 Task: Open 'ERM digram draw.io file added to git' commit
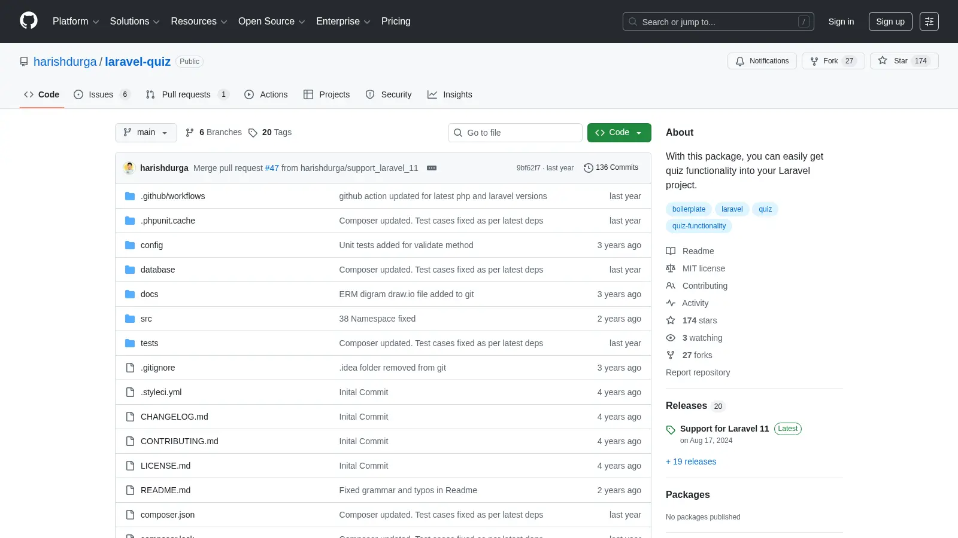click(407, 294)
